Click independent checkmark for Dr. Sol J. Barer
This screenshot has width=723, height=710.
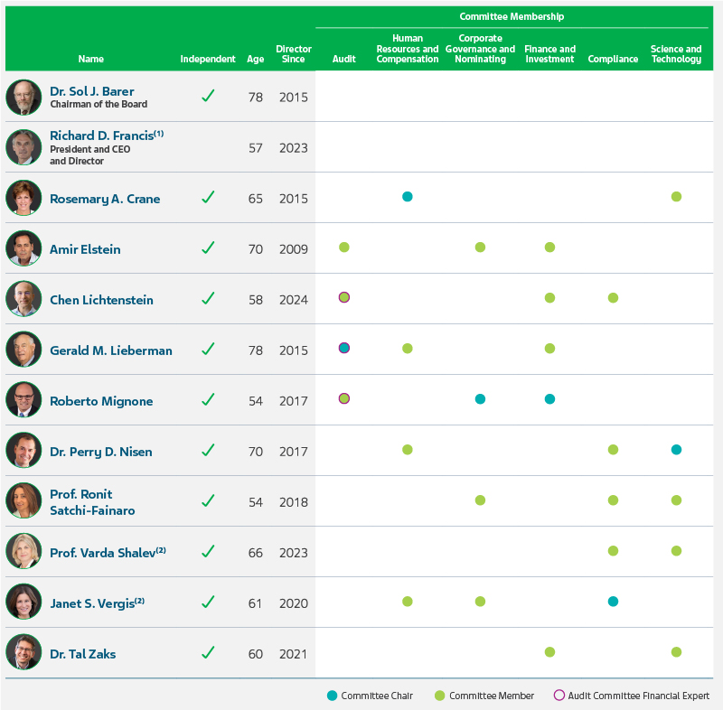pos(208,97)
